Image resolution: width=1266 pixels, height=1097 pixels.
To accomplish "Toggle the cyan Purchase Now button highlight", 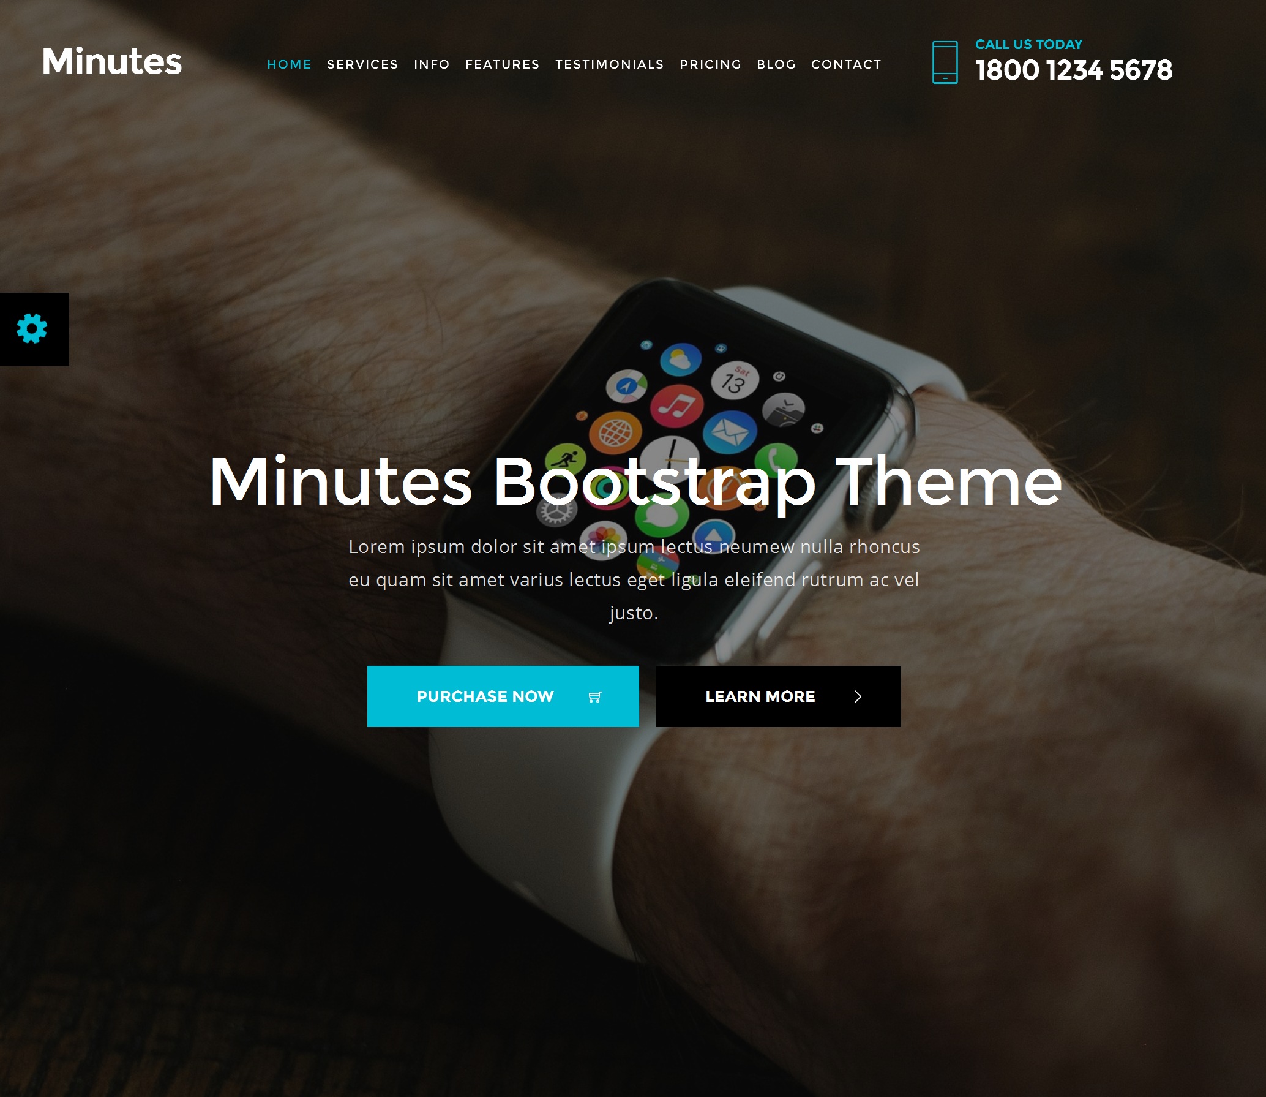I will (504, 696).
